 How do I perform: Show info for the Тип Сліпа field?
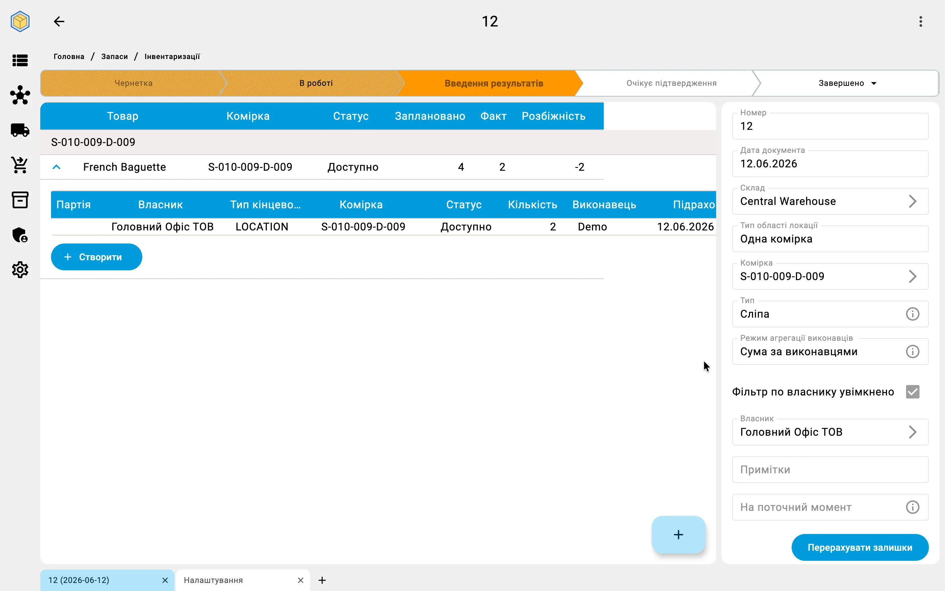tap(912, 314)
